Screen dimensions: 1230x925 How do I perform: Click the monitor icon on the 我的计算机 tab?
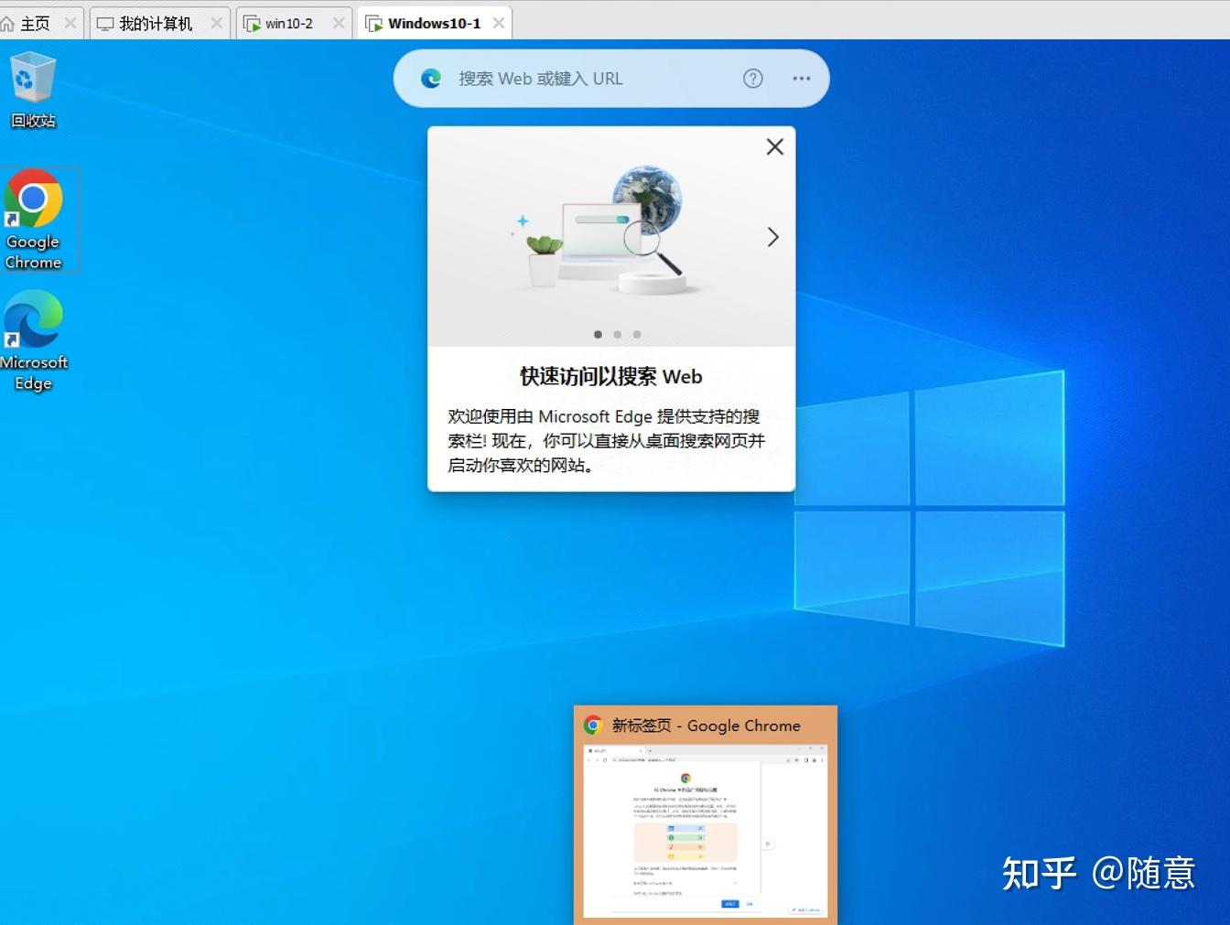[105, 23]
